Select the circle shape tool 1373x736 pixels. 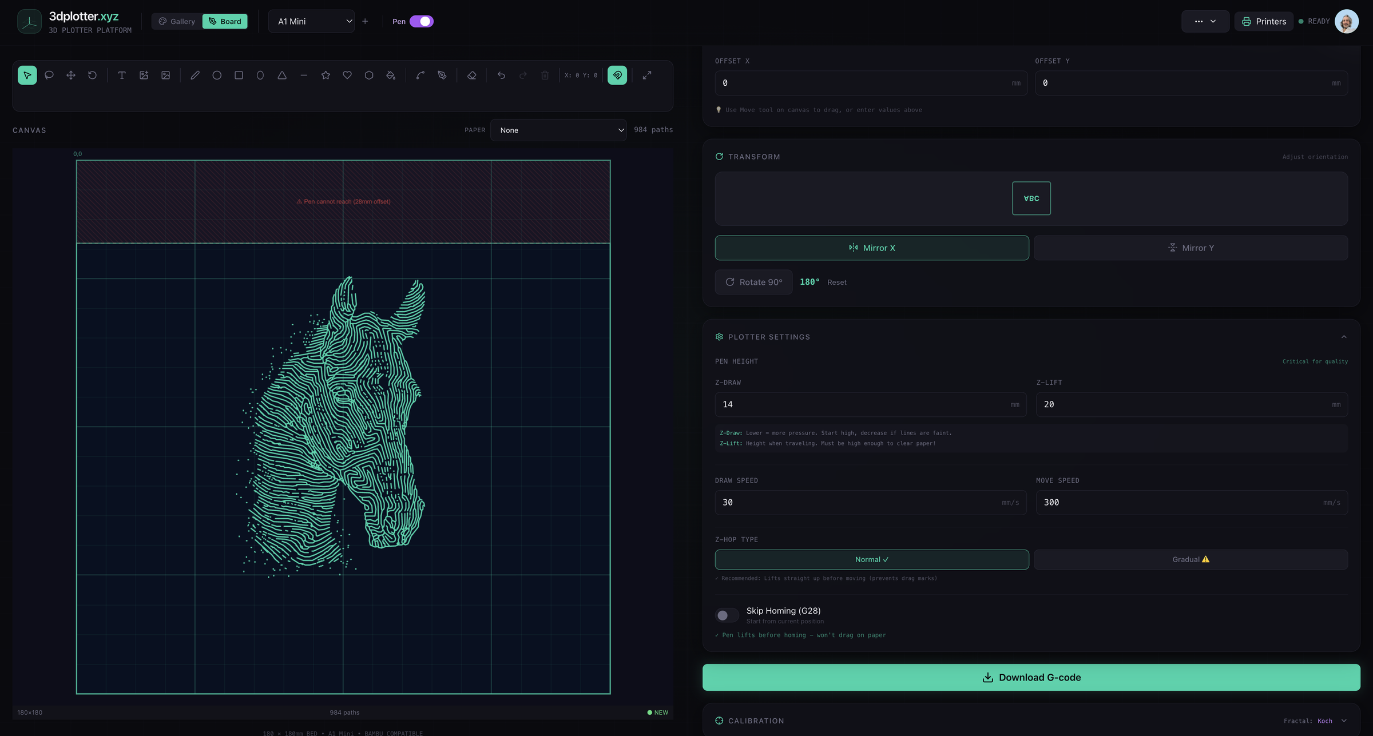(x=217, y=75)
